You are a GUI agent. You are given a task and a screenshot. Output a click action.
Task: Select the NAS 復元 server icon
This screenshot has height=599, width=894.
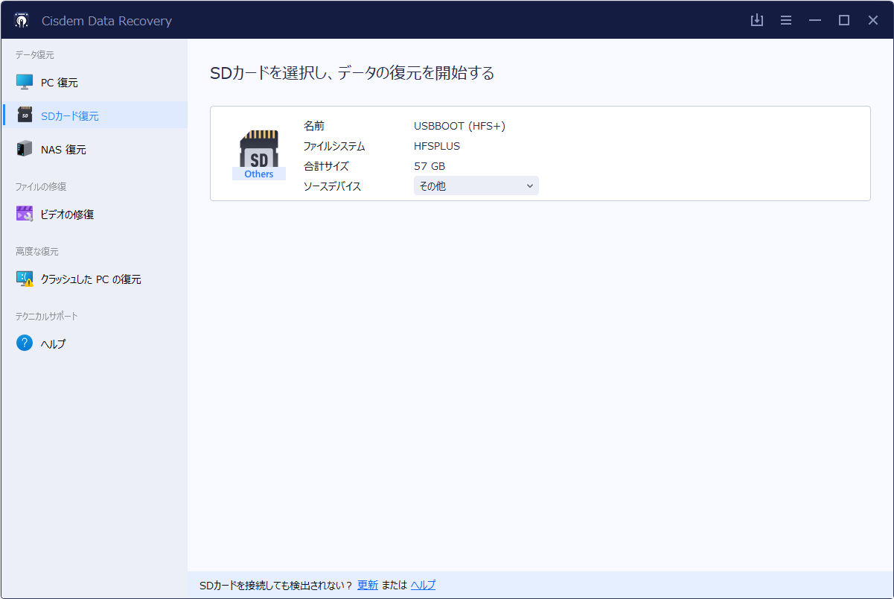(x=25, y=149)
